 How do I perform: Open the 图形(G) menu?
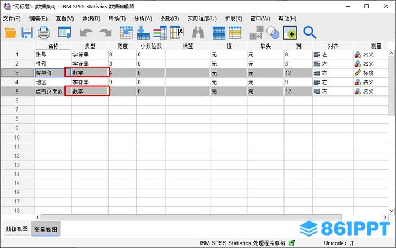170,19
